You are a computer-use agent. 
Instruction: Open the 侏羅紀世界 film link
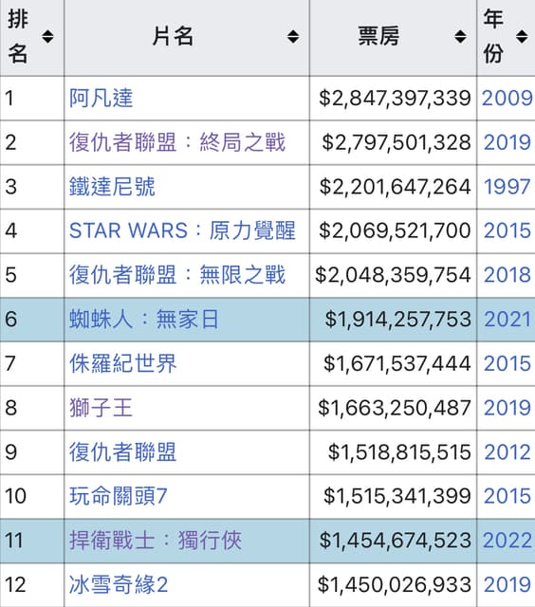(122, 363)
